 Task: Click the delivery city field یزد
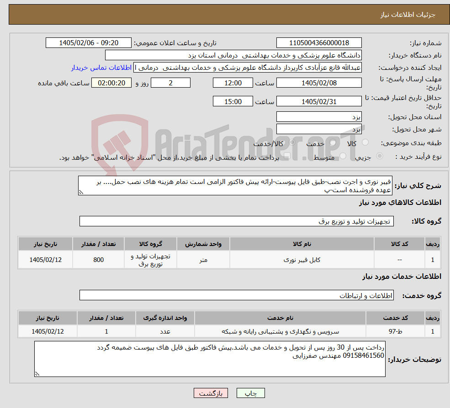point(319,129)
